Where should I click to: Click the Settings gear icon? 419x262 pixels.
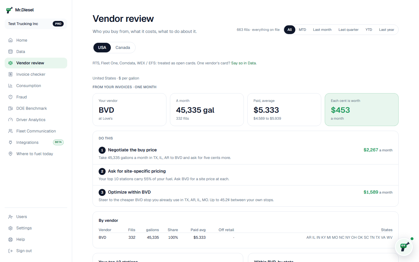pos(10,228)
